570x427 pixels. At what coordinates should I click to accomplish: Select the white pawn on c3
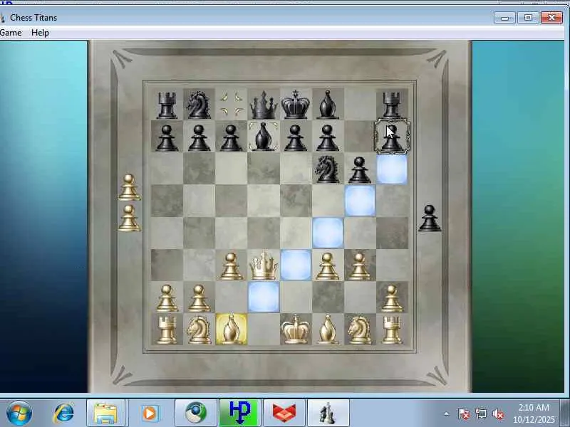[x=231, y=266]
